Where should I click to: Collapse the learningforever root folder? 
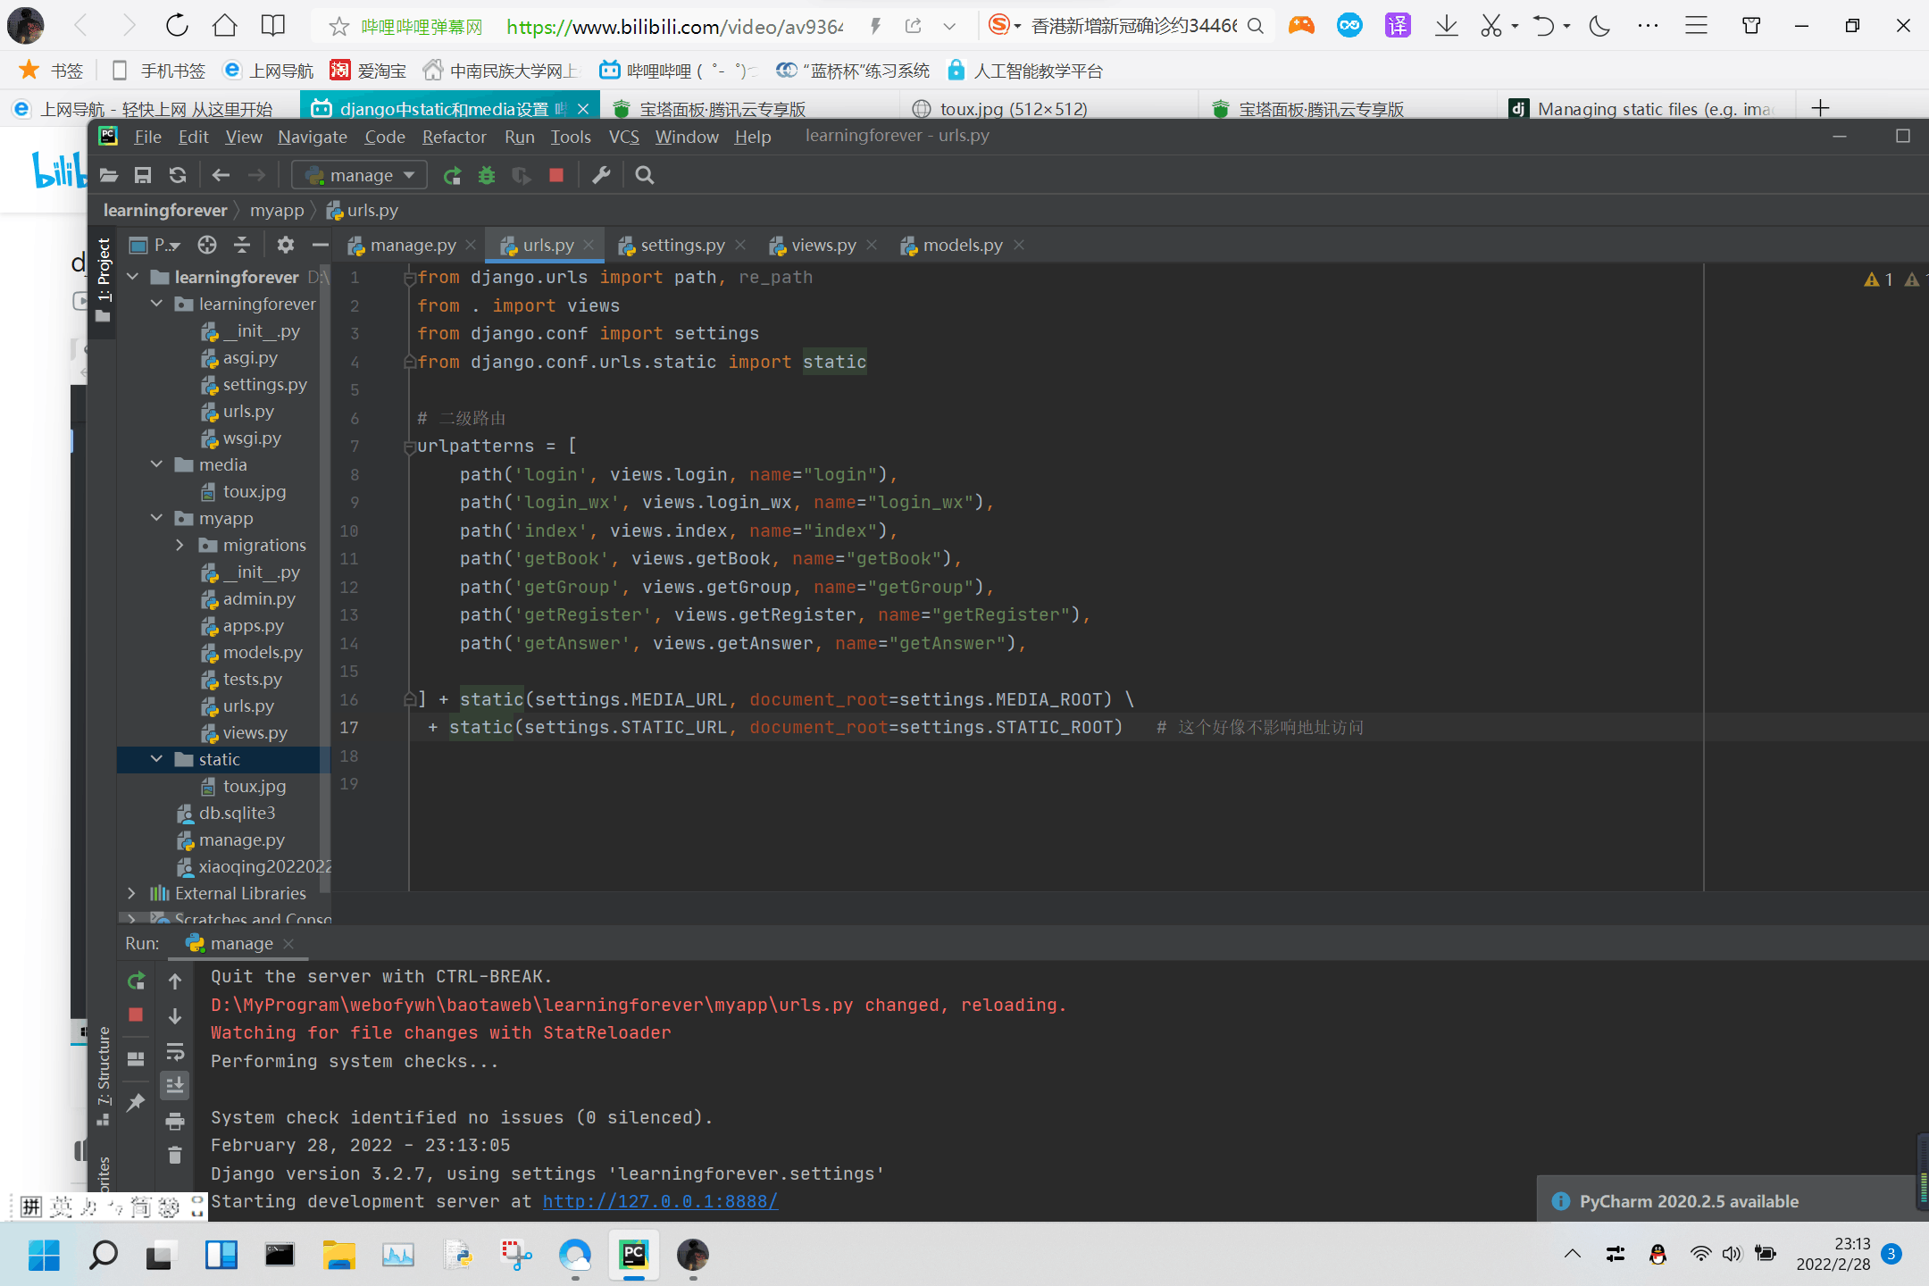pos(133,277)
